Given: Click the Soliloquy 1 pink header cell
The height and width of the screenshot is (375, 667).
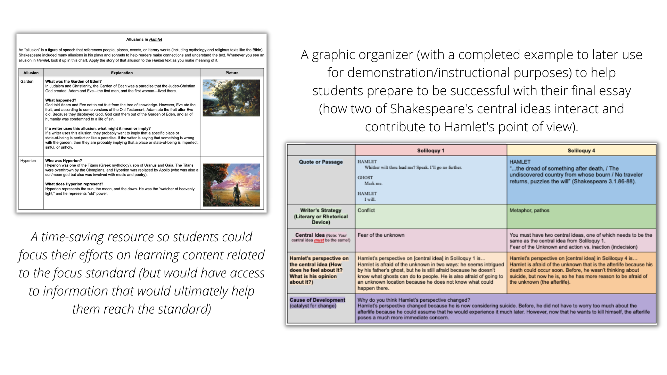Looking at the screenshot, I should [430, 151].
